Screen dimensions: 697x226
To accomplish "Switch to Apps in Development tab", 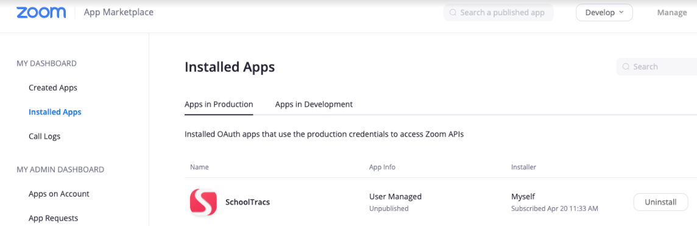I will point(314,104).
